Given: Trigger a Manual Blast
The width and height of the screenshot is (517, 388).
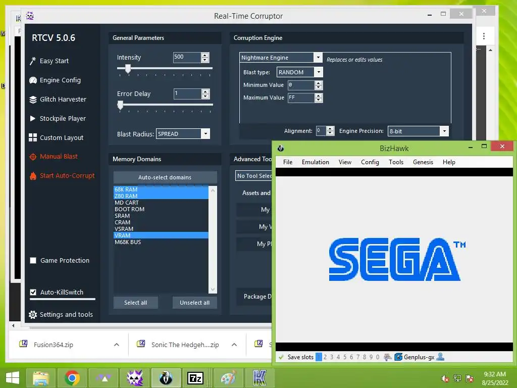Looking at the screenshot, I should [54, 157].
